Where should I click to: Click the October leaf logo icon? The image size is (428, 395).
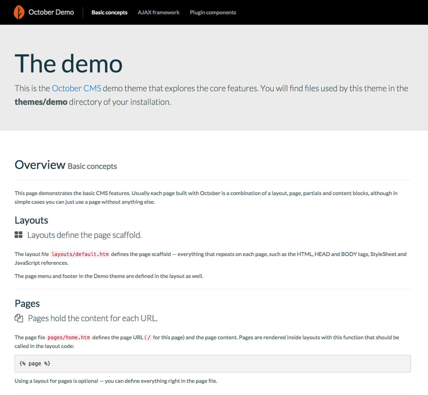(x=19, y=12)
